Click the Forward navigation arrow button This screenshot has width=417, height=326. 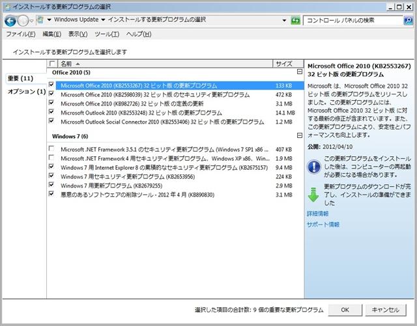(x=23, y=21)
